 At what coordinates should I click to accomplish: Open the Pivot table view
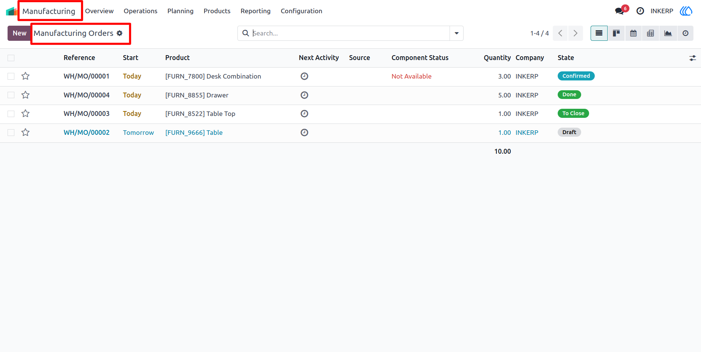pos(650,33)
